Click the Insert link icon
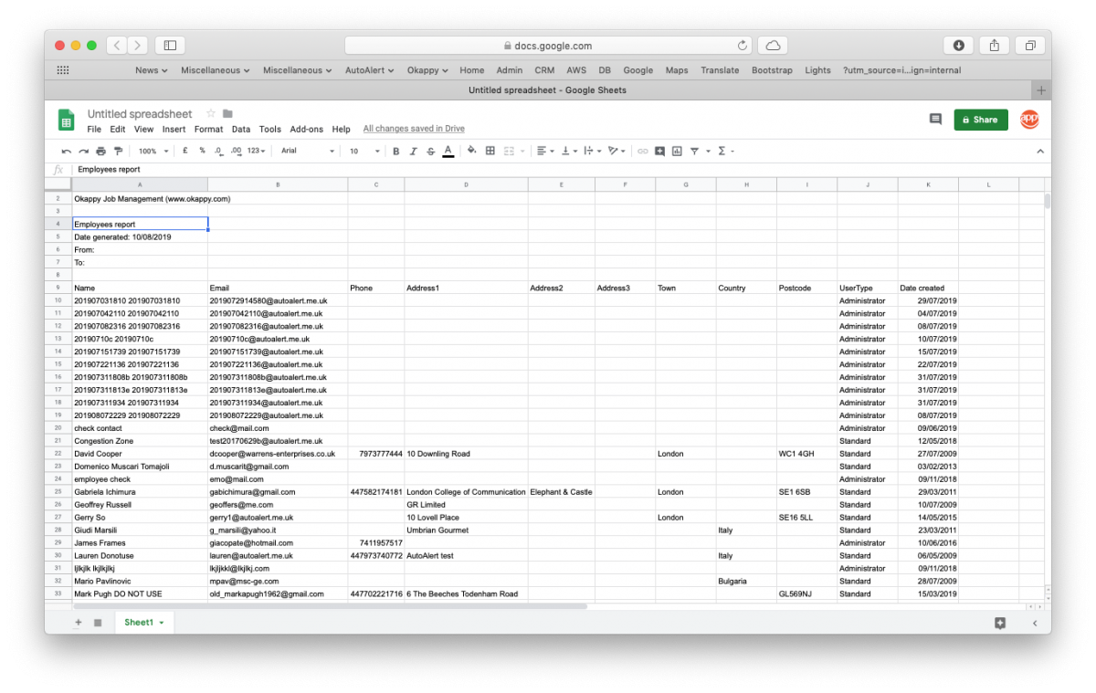 point(642,151)
